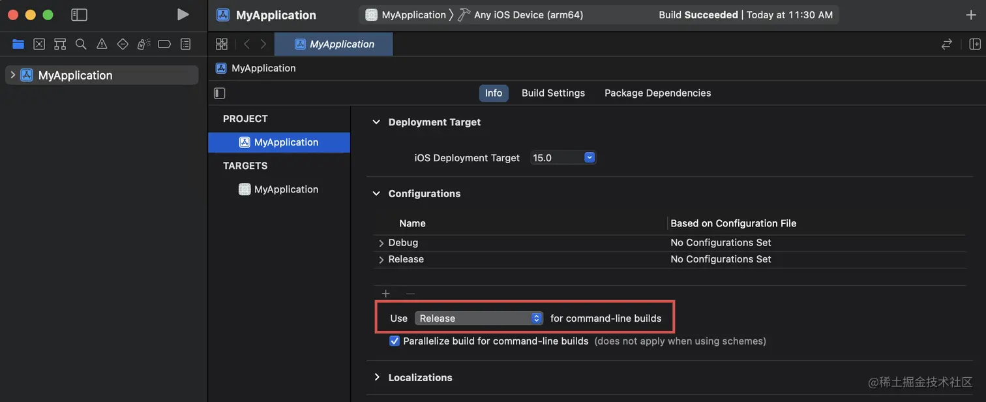Click the Name column header
The width and height of the screenshot is (986, 402).
coord(412,223)
